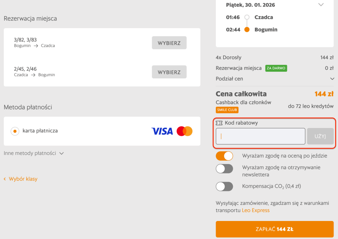Screen dimensions: 338x239
Task: Collapse the Friday 30.01.2026 trip details
Action: (x=321, y=5)
